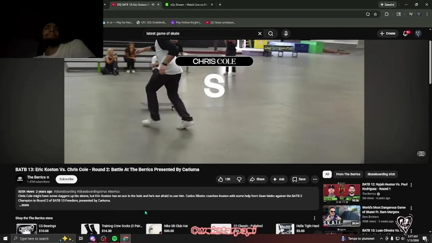Click the Berrics channel avatar
This screenshot has height=243, width=432.
click(20, 179)
